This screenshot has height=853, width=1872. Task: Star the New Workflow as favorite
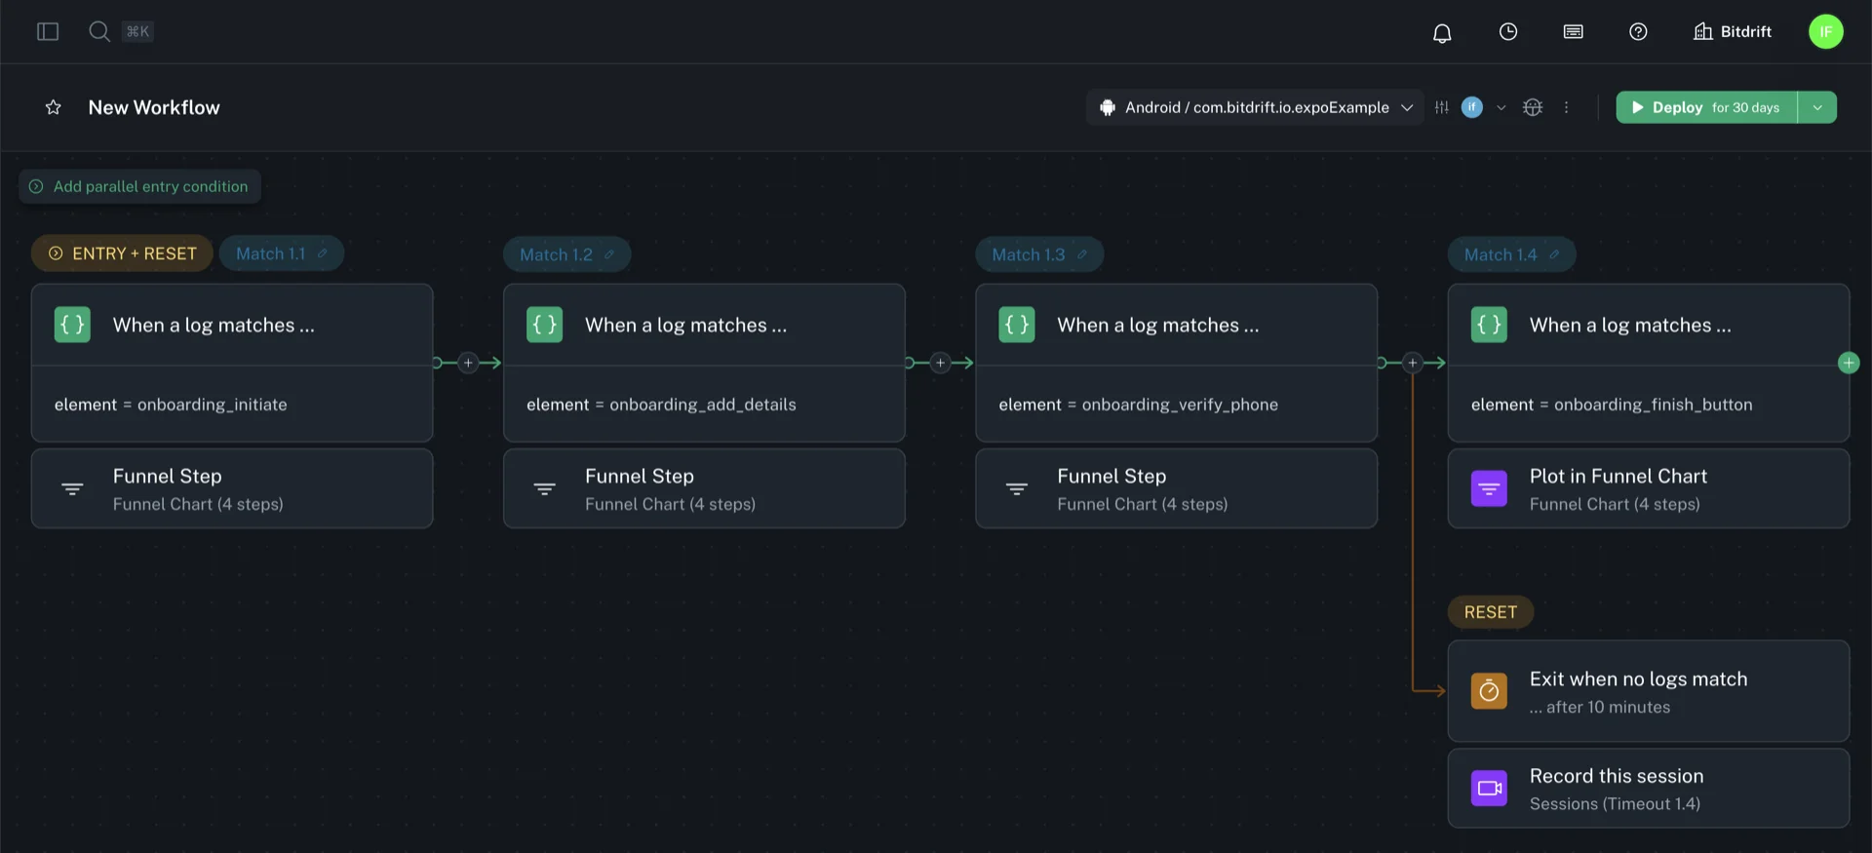pyautogui.click(x=54, y=107)
